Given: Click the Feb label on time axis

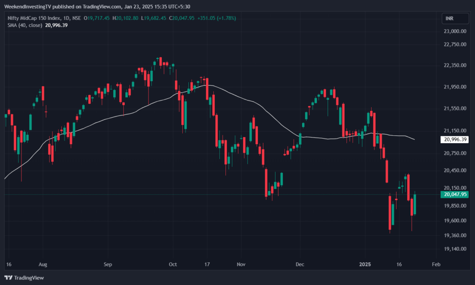Looking at the screenshot, I should tap(436, 265).
